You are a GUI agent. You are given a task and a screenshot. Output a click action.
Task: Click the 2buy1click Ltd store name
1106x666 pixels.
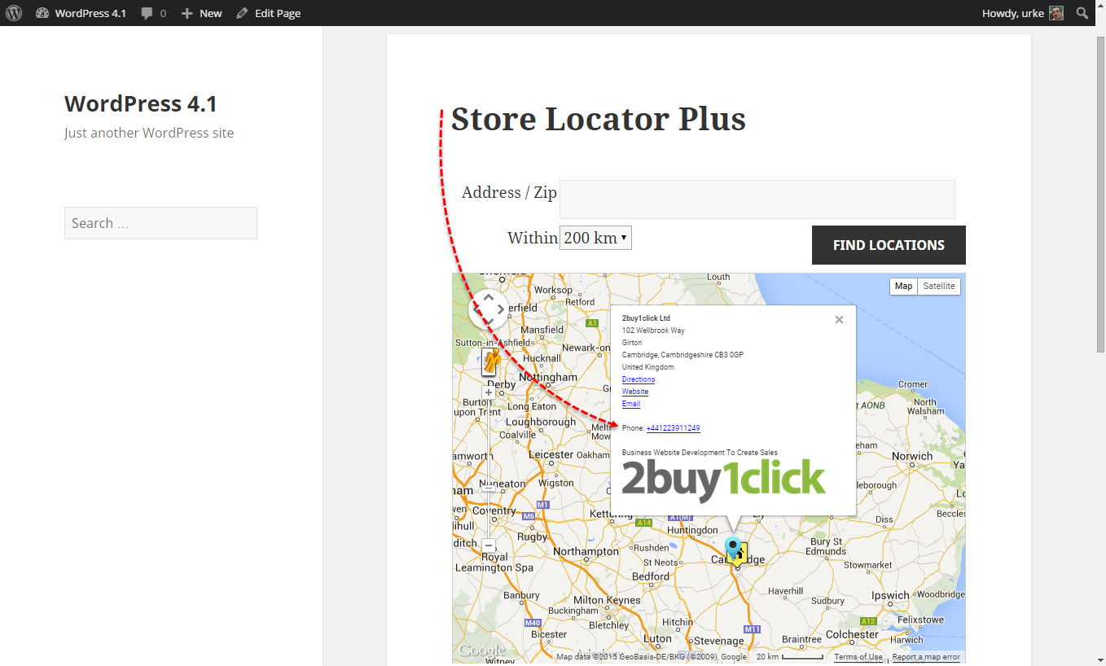[x=646, y=318]
